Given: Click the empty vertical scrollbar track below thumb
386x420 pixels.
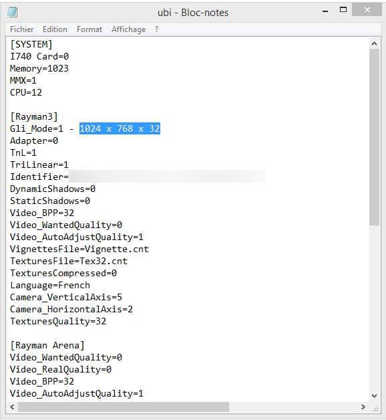Looking at the screenshot, I should [374, 308].
